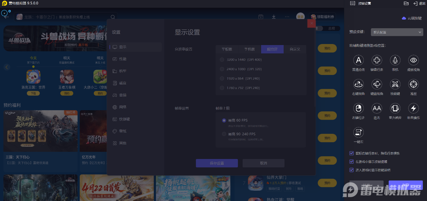
Task: Open 快捷键 settings section
Action: 136,119
